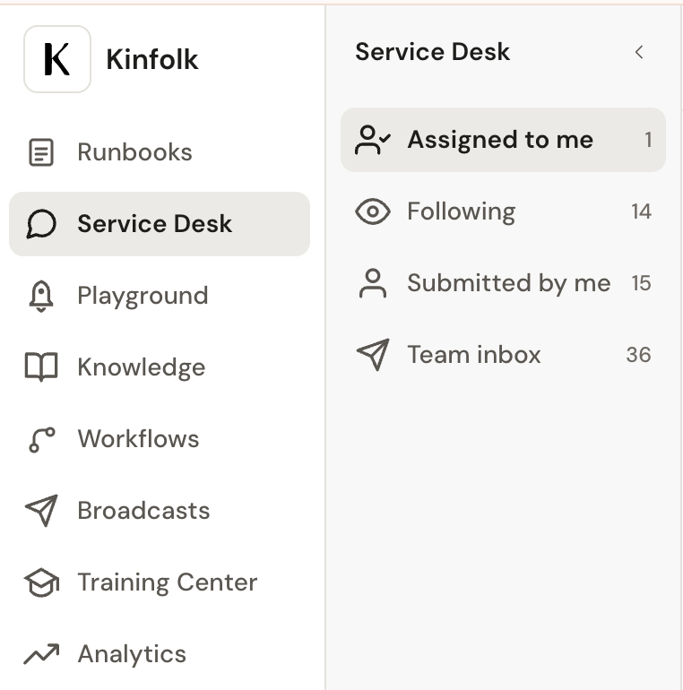Select Service Desk in main sidebar
Image resolution: width=683 pixels, height=690 pixels.
[160, 224]
